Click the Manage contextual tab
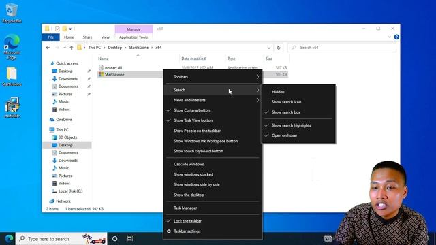The image size is (436, 245). coord(134,29)
